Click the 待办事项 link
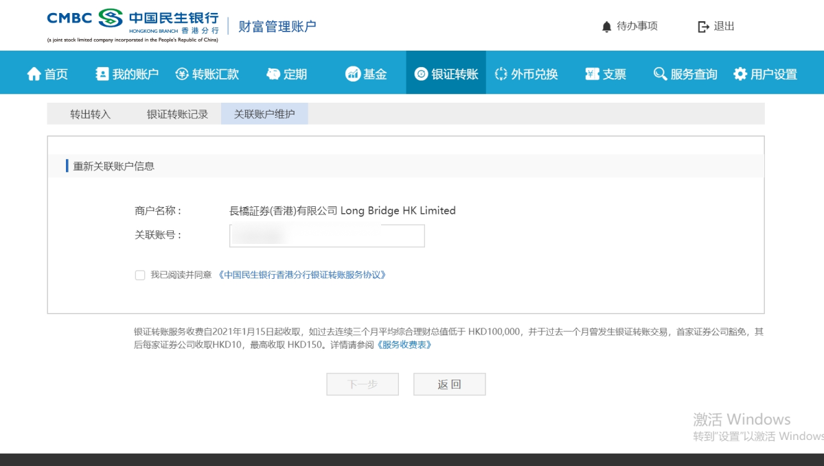 (x=637, y=27)
